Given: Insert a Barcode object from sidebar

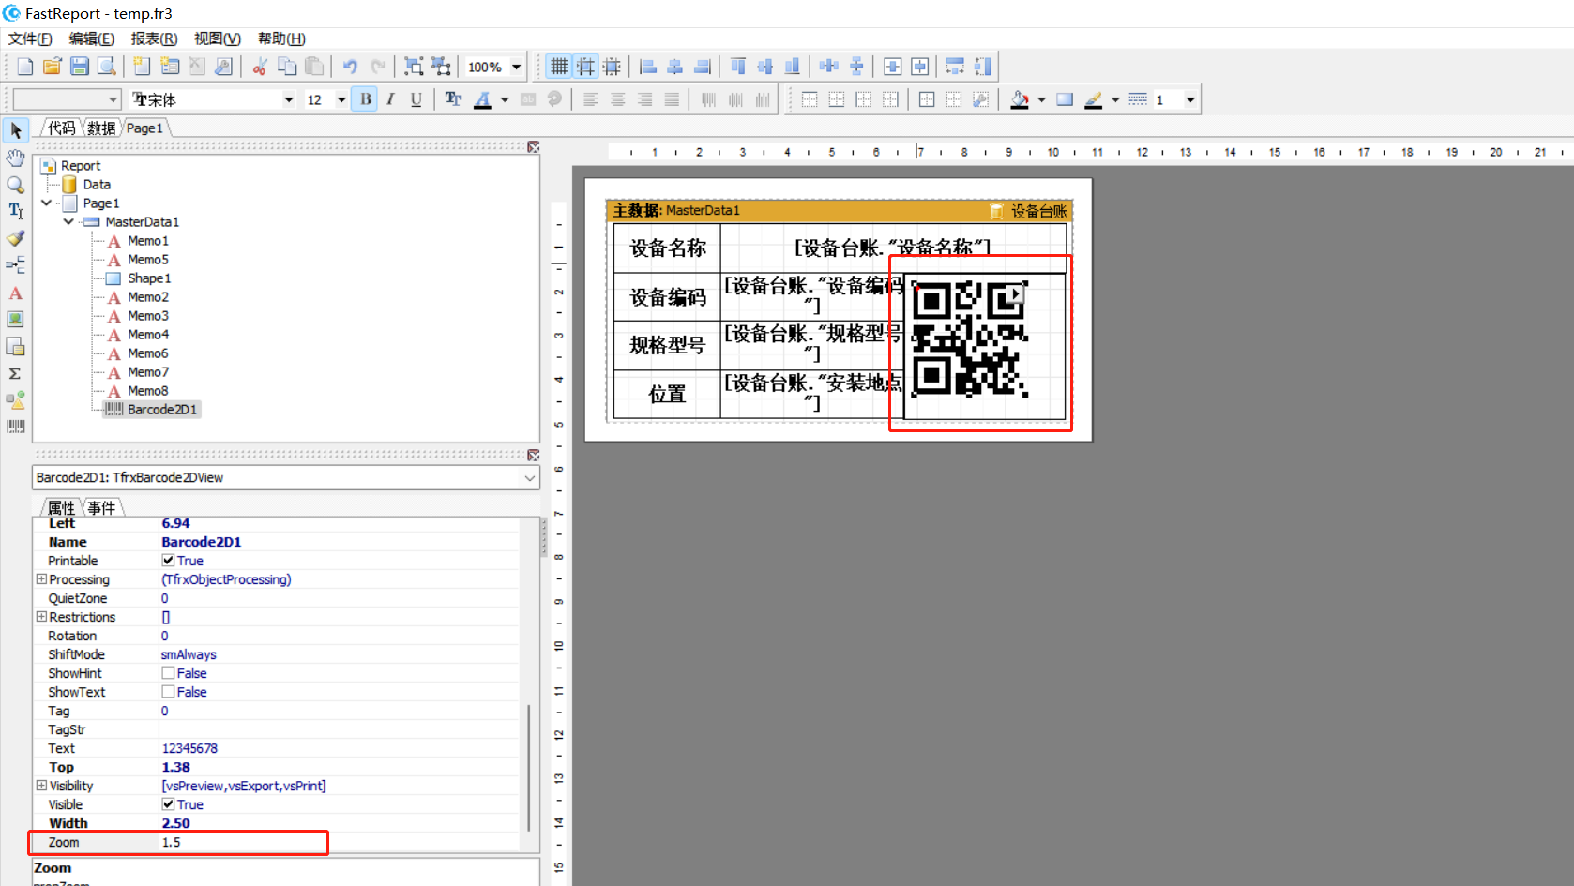Looking at the screenshot, I should [x=16, y=427].
